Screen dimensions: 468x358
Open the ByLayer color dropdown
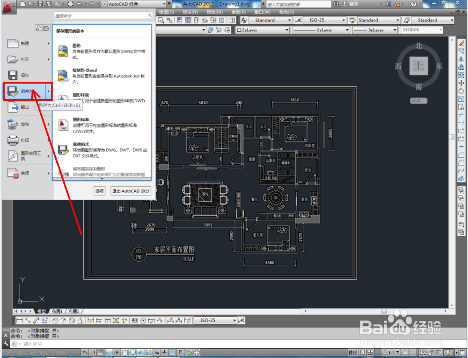click(x=263, y=30)
